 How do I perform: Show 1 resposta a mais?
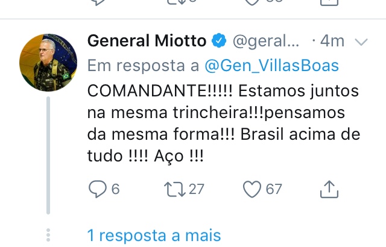click(154, 236)
